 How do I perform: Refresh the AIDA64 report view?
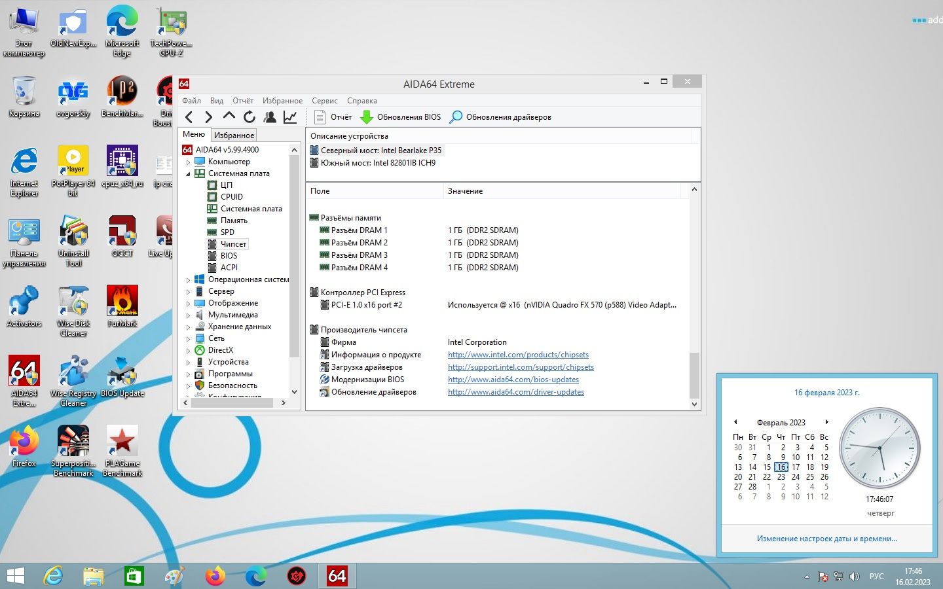click(x=249, y=117)
